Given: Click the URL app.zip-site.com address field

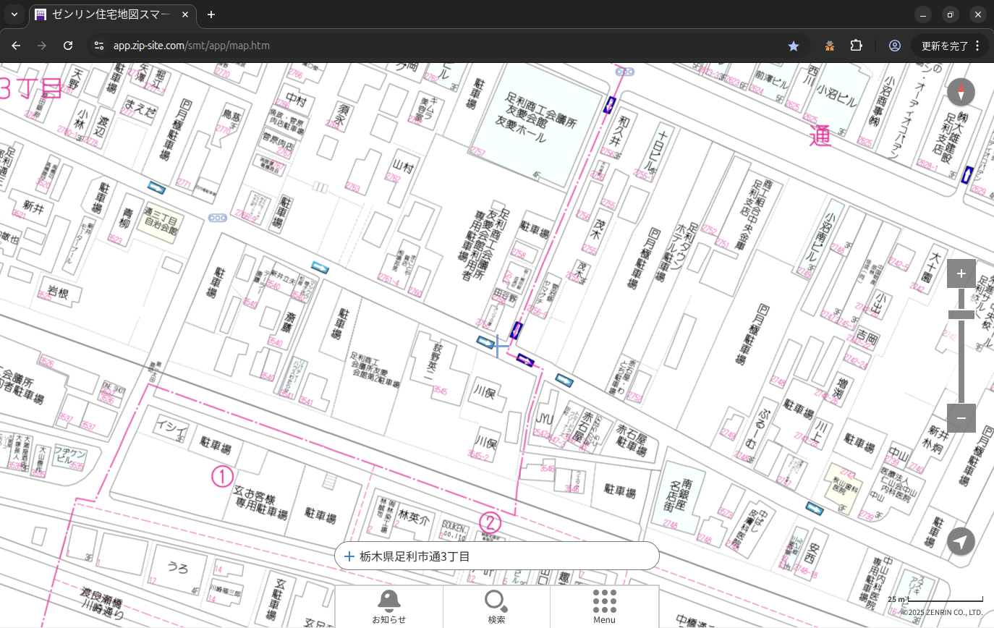Looking at the screenshot, I should pos(191,46).
